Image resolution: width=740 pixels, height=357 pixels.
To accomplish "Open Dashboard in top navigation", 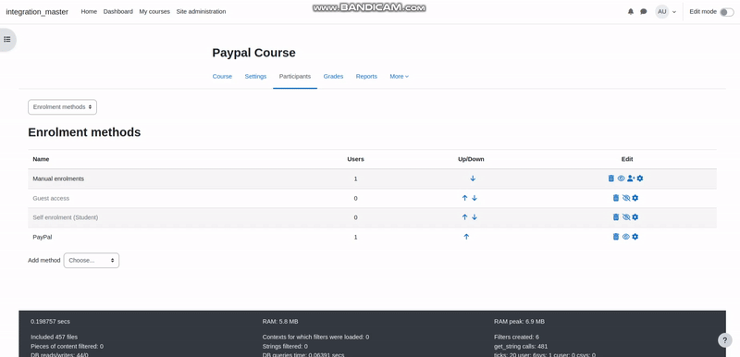I will tap(118, 12).
